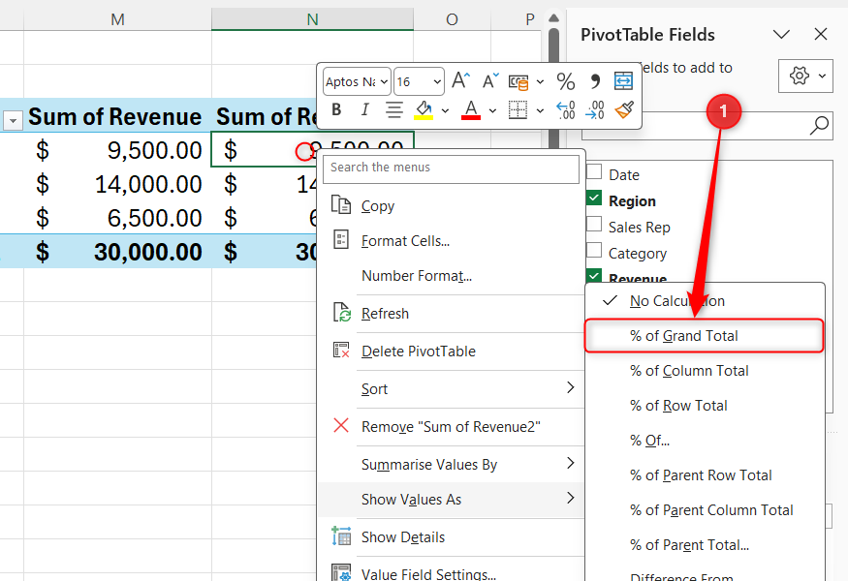
Task: Click the Sum of Revenue header cell
Action: click(115, 116)
